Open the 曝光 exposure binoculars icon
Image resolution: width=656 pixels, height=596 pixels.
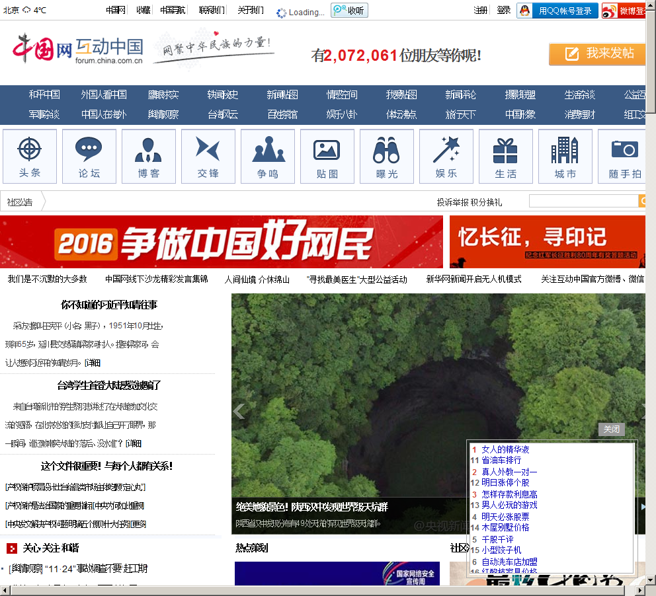coord(387,157)
